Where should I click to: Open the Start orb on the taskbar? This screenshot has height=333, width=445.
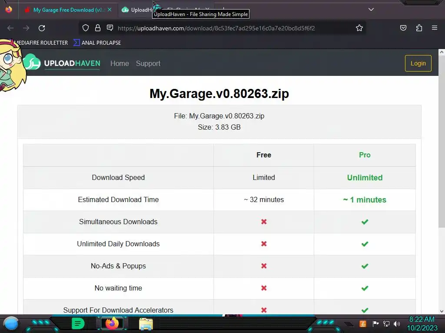click(11, 323)
